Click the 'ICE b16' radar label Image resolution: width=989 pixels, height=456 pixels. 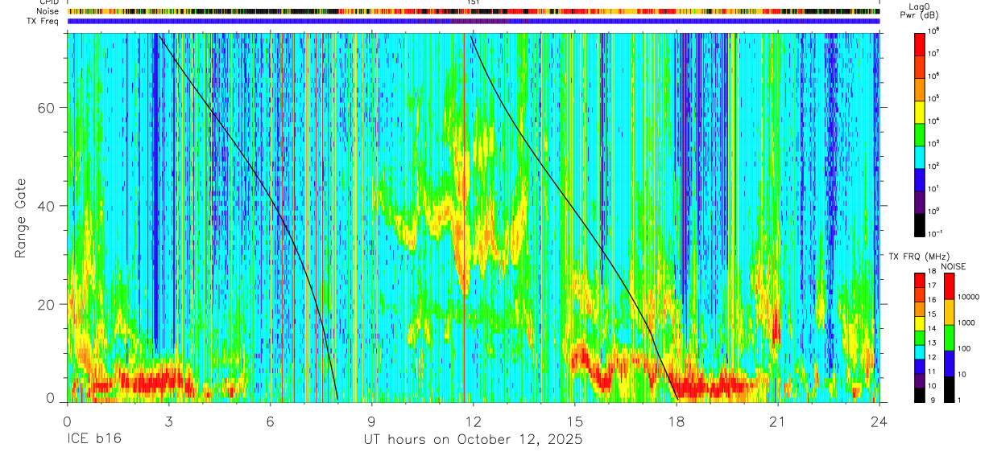click(93, 440)
